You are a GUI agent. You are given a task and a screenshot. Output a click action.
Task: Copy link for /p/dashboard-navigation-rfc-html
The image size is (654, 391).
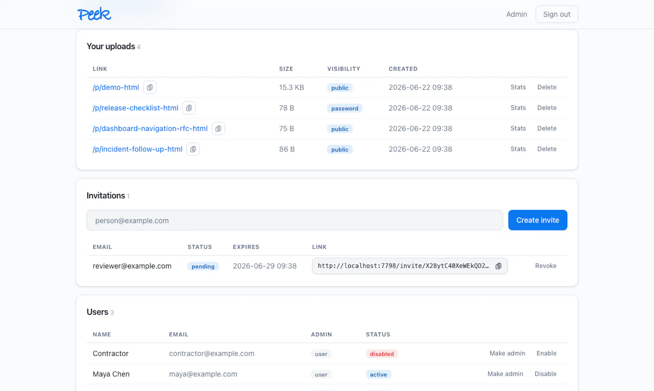coord(218,129)
